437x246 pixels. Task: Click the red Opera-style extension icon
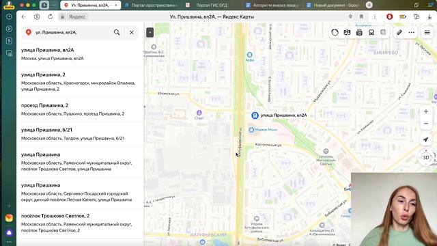390,16
